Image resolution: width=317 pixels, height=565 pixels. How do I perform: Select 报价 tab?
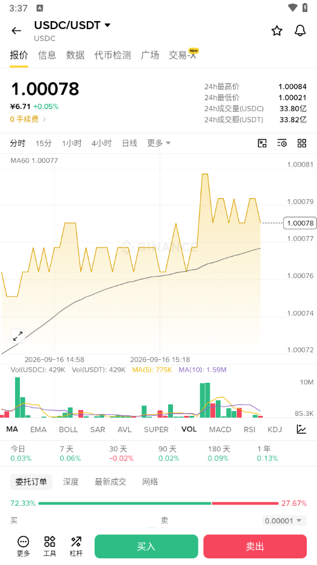pos(19,55)
